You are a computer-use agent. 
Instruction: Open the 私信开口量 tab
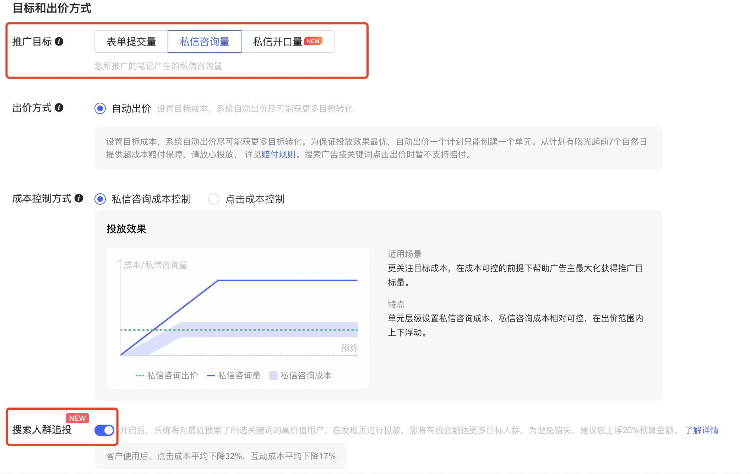click(x=278, y=42)
